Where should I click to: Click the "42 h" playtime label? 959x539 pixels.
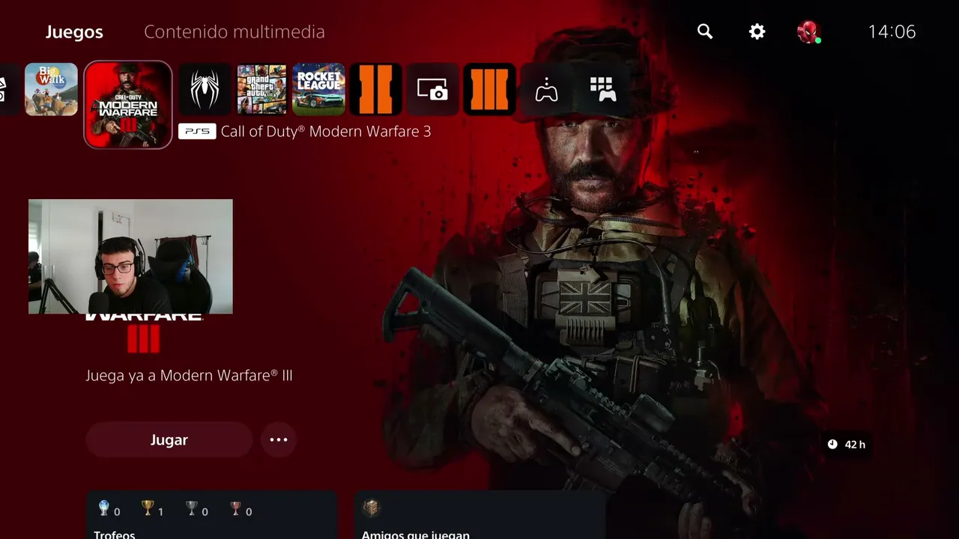point(855,445)
